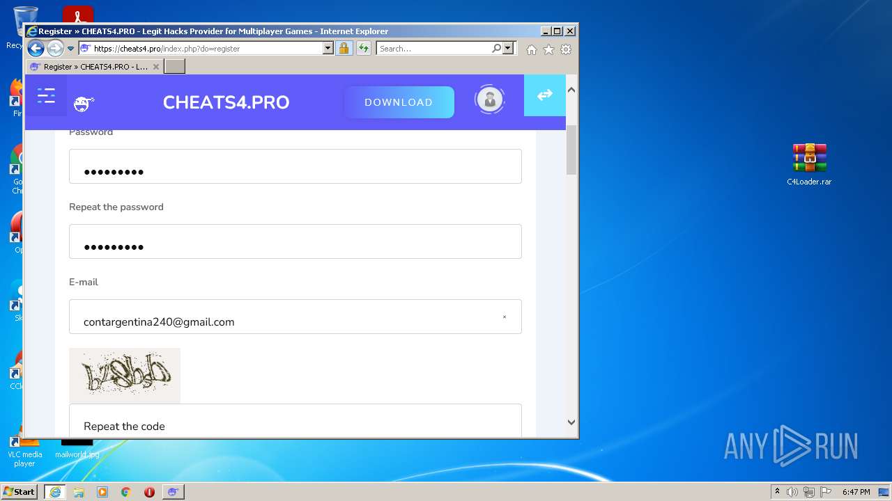Image resolution: width=892 pixels, height=501 pixels.
Task: Go to IE Home icon
Action: pos(532,49)
